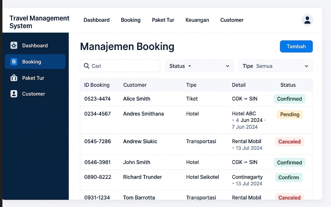Click the Tambah button
The image size is (331, 207).
tap(296, 46)
